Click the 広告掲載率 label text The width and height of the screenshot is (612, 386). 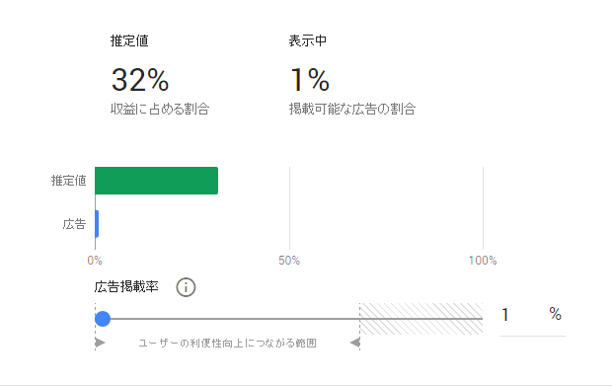tap(126, 287)
